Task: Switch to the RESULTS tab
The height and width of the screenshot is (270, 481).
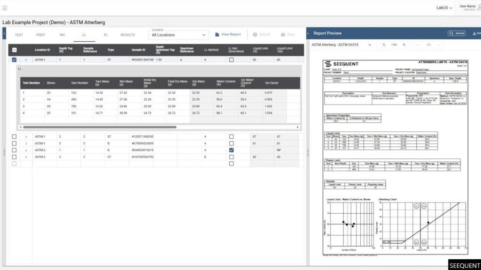Action: coord(128,35)
